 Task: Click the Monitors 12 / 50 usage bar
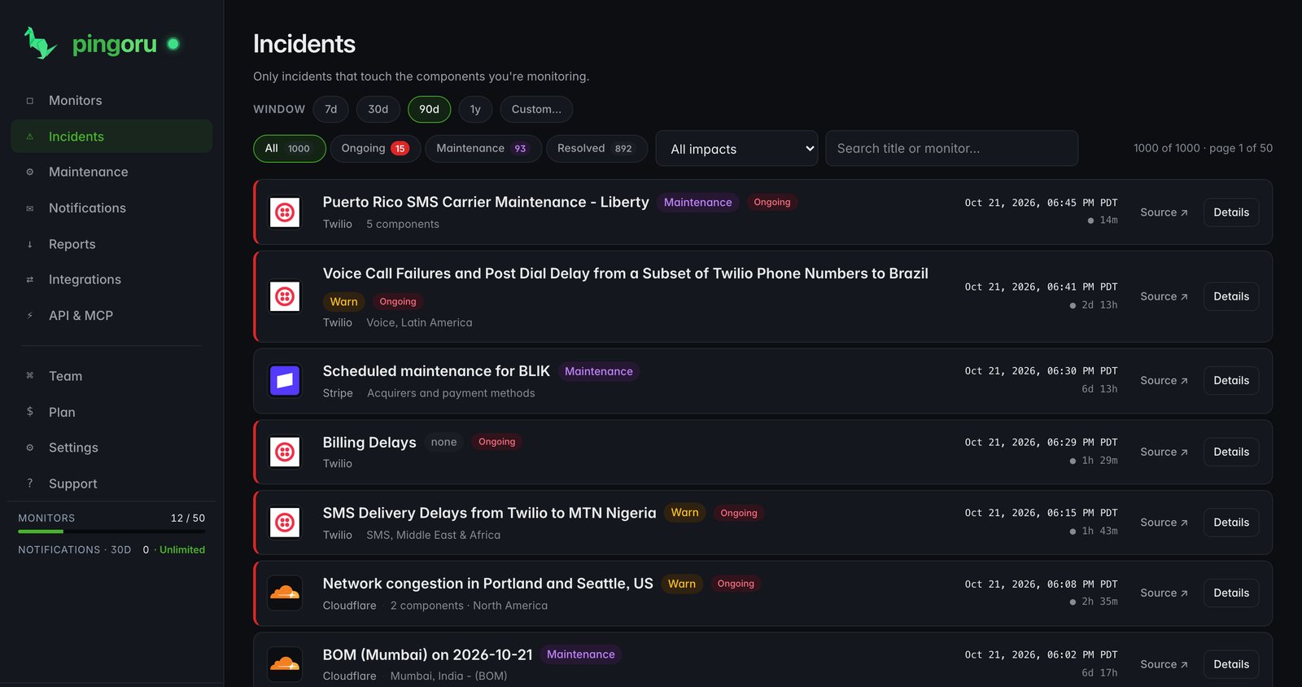[x=111, y=532]
